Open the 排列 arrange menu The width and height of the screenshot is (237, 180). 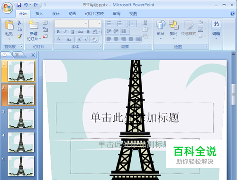[x=173, y=29]
